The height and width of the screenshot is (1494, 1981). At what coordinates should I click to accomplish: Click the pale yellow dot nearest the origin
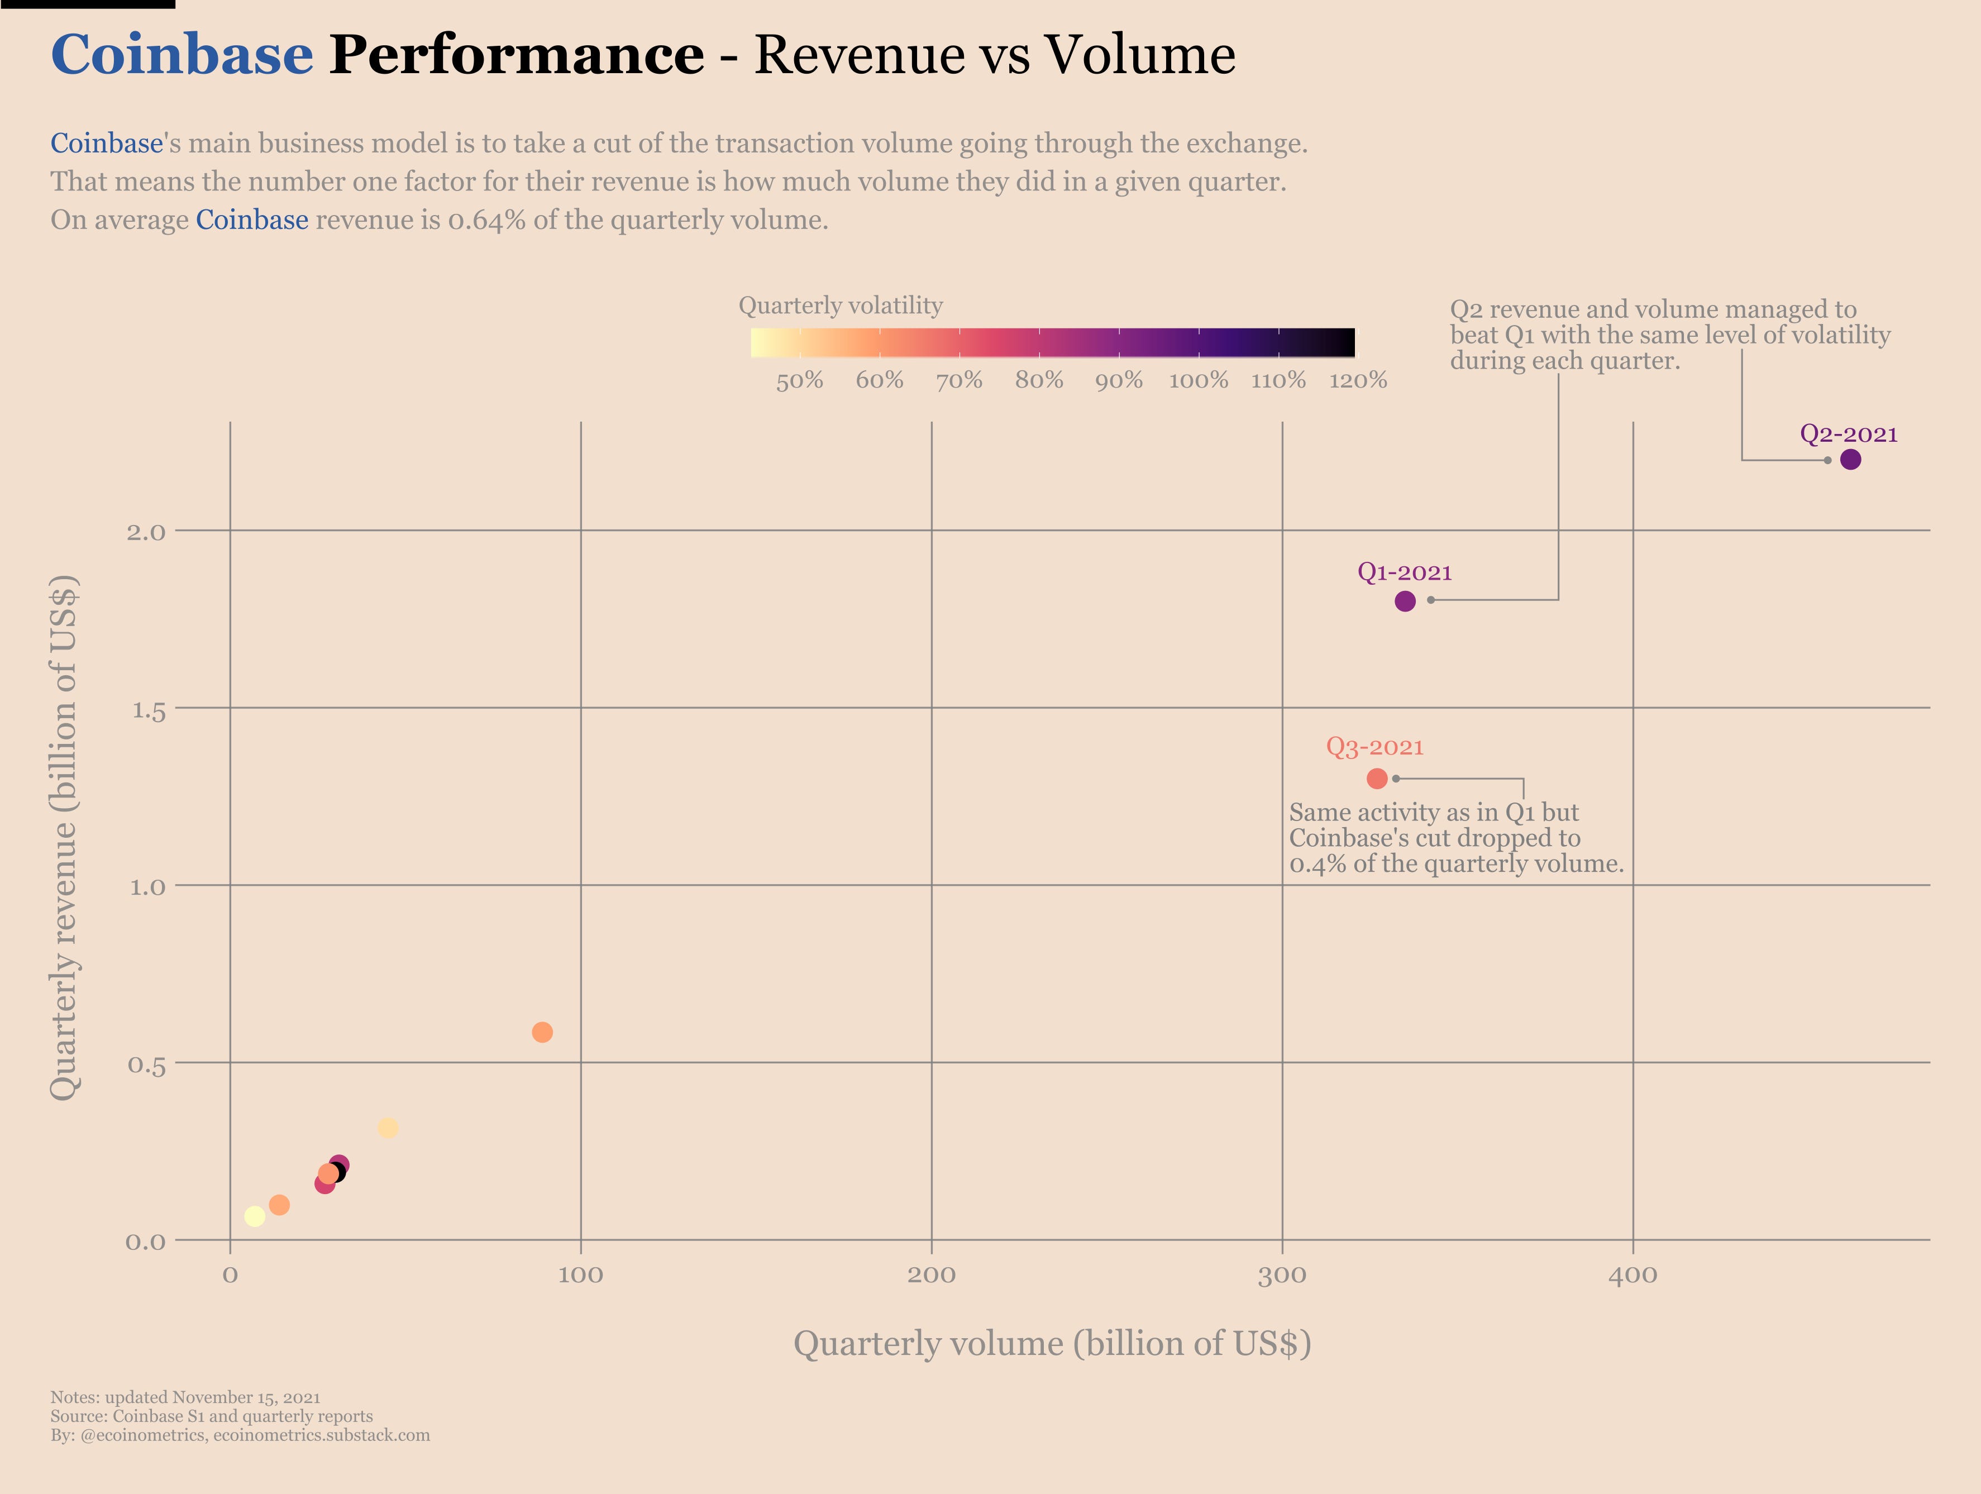[254, 1216]
